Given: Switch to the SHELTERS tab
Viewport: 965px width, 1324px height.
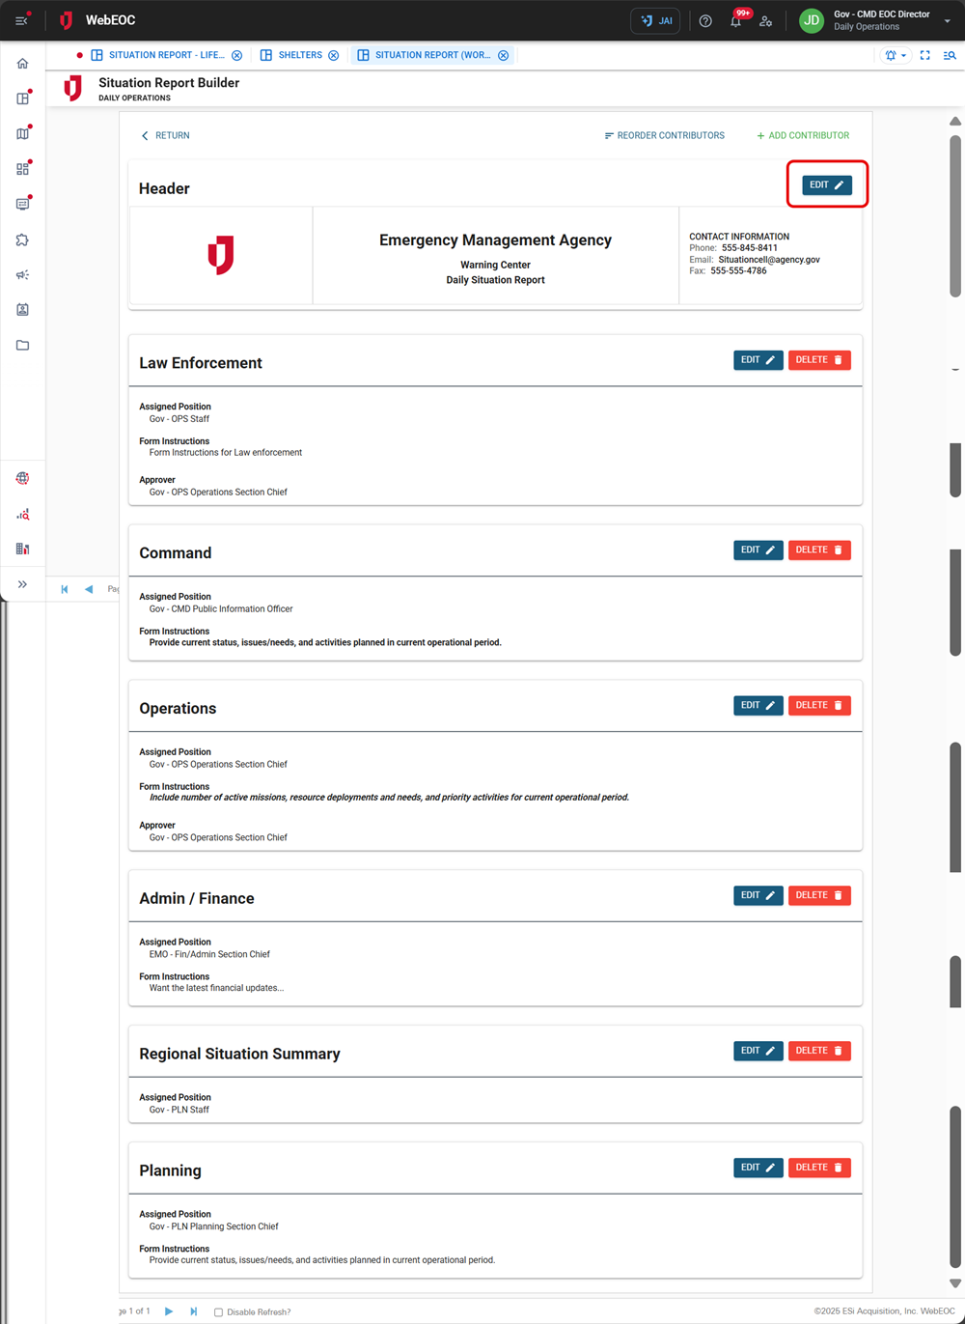Looking at the screenshot, I should pyautogui.click(x=299, y=55).
